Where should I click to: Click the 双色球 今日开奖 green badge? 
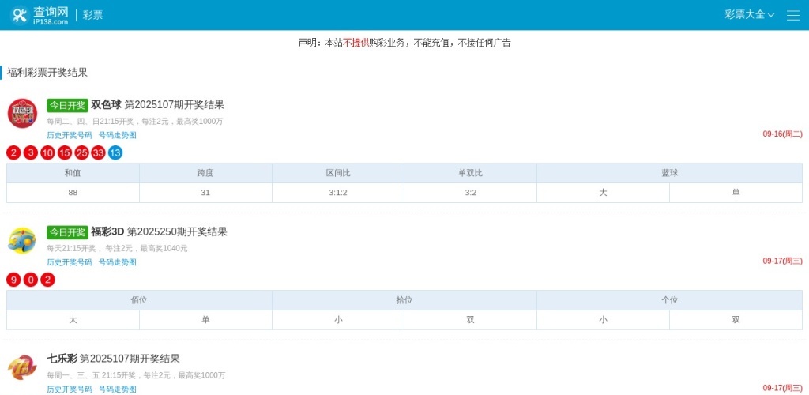tap(67, 105)
